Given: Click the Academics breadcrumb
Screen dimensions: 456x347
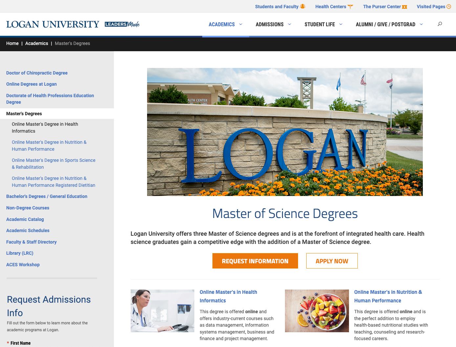Looking at the screenshot, I should pos(36,43).
